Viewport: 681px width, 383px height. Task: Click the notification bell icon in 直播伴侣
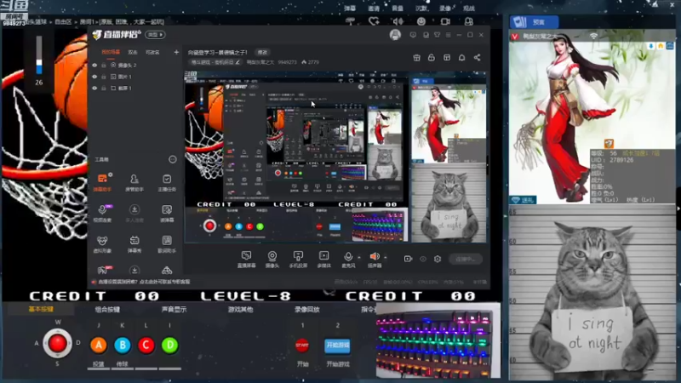pyautogui.click(x=461, y=58)
